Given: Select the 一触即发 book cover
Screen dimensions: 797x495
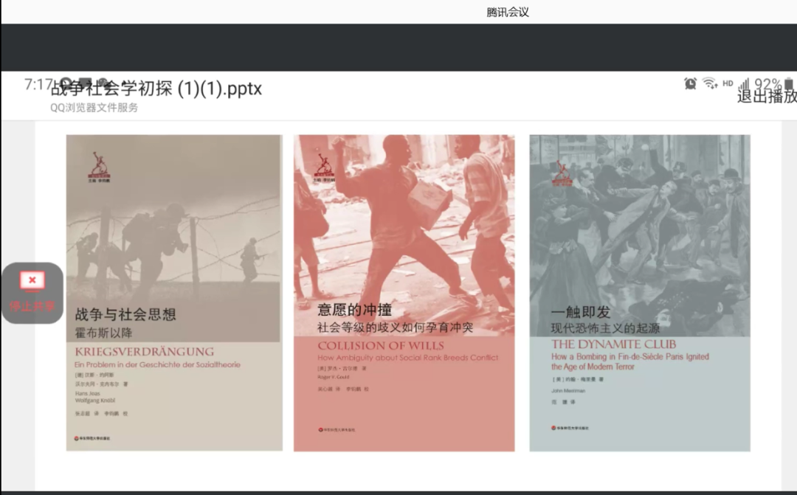Looking at the screenshot, I should coord(640,293).
